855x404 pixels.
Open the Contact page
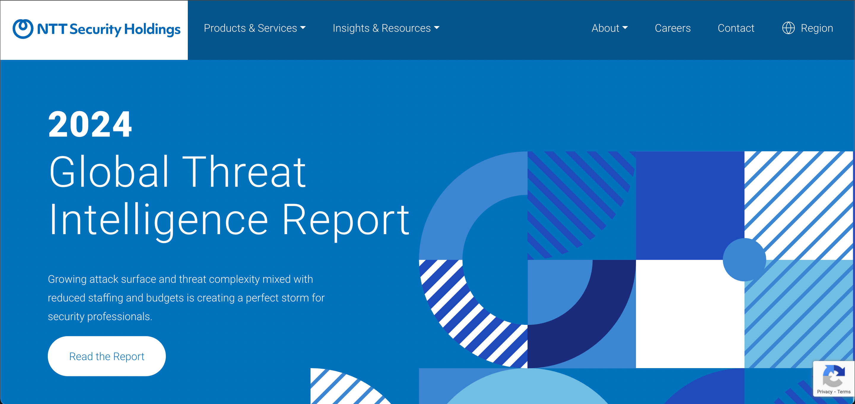coord(736,28)
